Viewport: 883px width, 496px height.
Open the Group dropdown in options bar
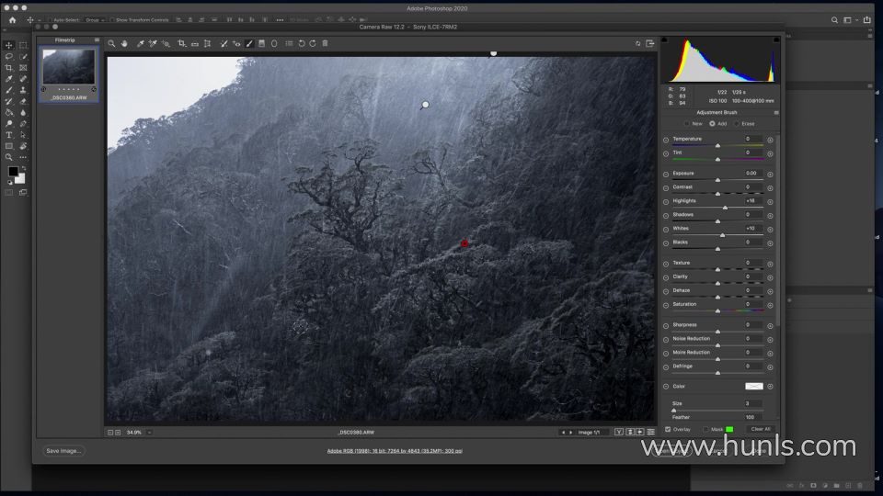click(x=95, y=19)
